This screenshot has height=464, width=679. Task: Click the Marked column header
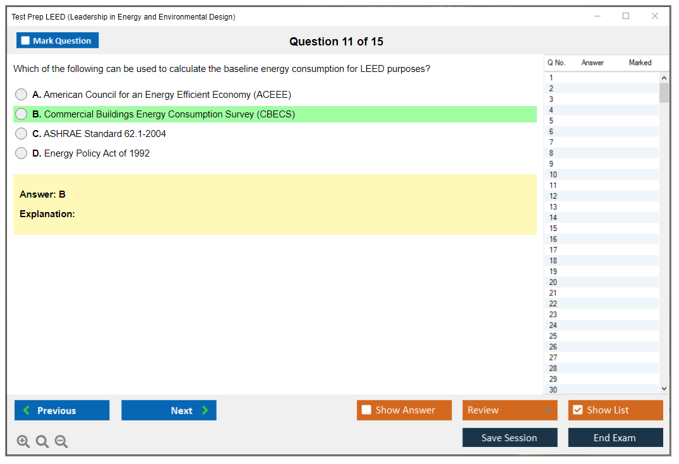[640, 62]
